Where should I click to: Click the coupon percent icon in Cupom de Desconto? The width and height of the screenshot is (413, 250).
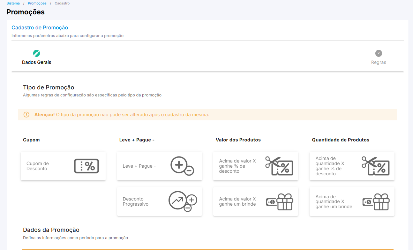[86, 166]
